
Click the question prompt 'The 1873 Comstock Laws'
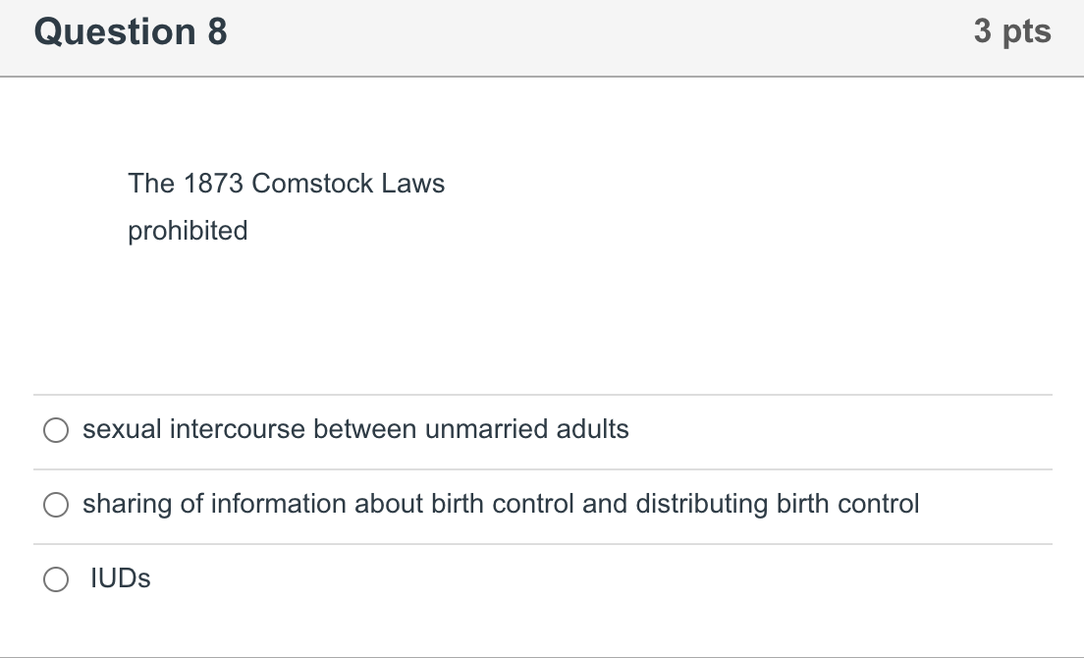(x=286, y=183)
